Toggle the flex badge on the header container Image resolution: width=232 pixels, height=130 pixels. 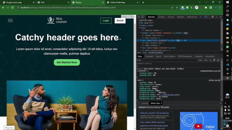click(x=186, y=33)
